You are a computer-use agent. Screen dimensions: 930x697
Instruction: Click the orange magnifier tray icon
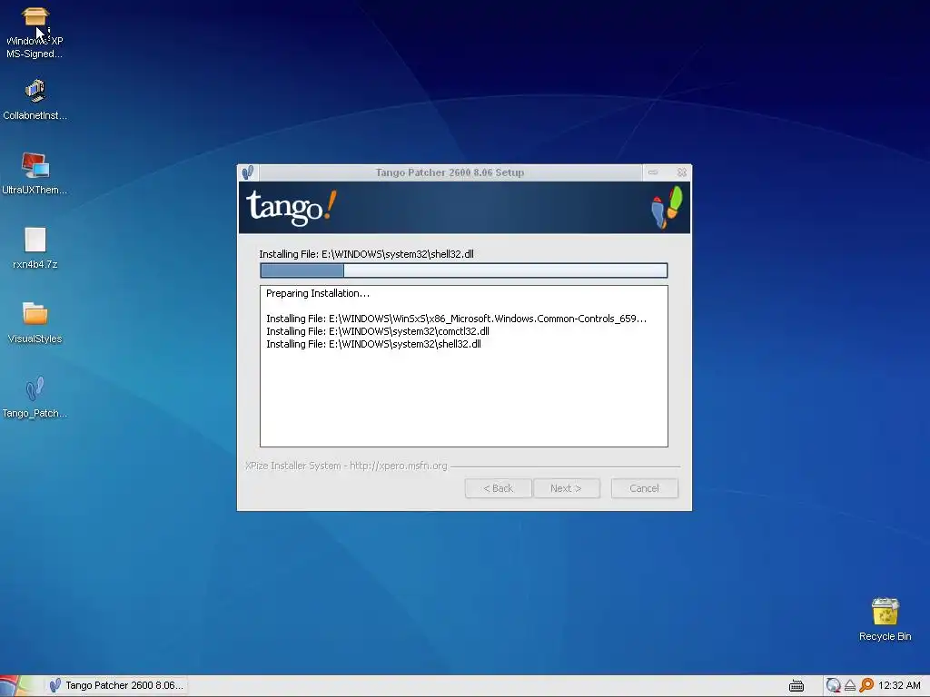click(866, 686)
